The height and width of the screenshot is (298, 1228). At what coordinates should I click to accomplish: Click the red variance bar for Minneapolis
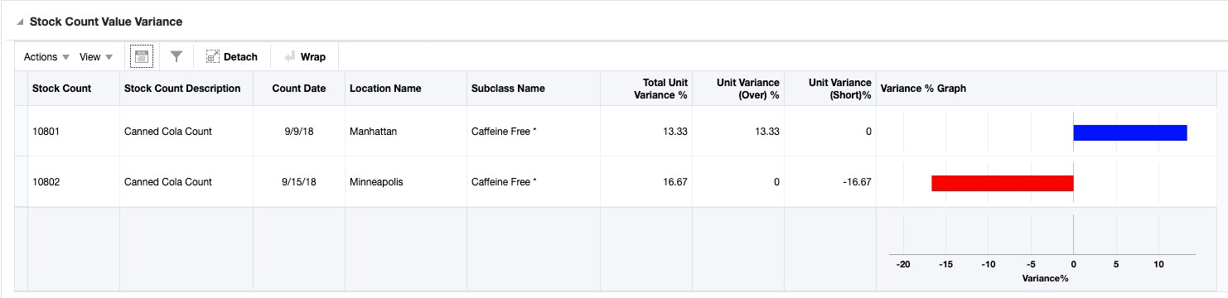1003,183
